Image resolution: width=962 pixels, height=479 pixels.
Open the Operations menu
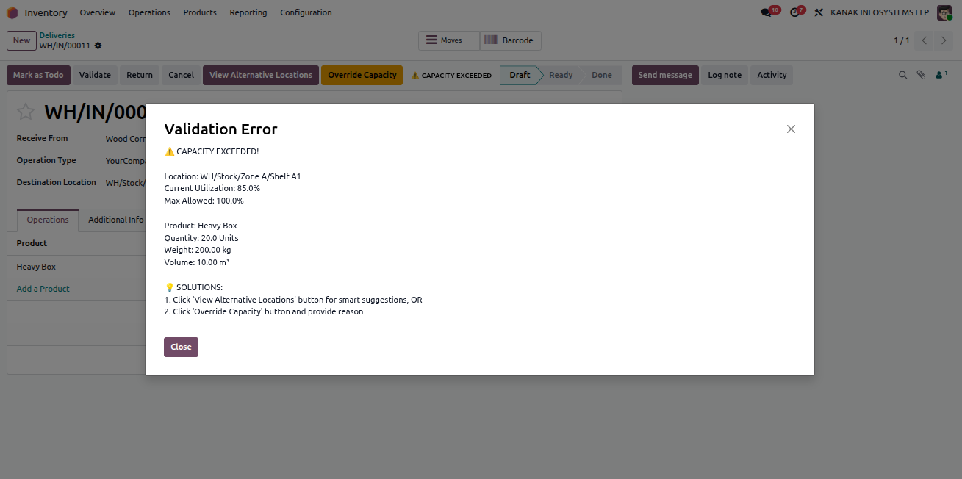[x=149, y=12]
